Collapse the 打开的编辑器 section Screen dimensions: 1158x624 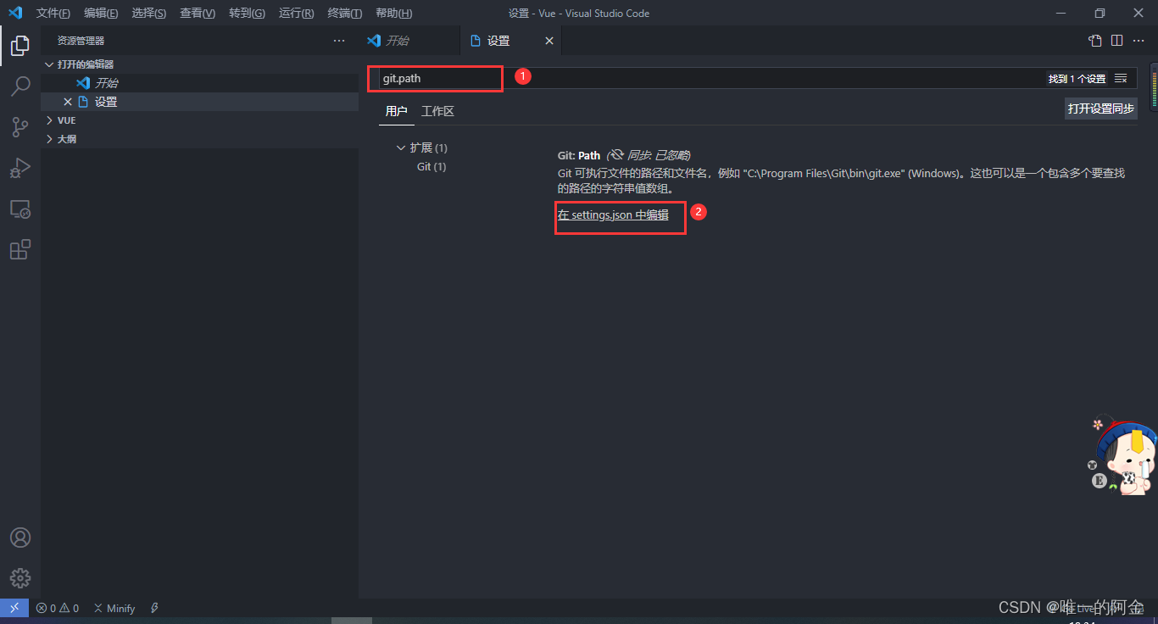(x=199, y=64)
